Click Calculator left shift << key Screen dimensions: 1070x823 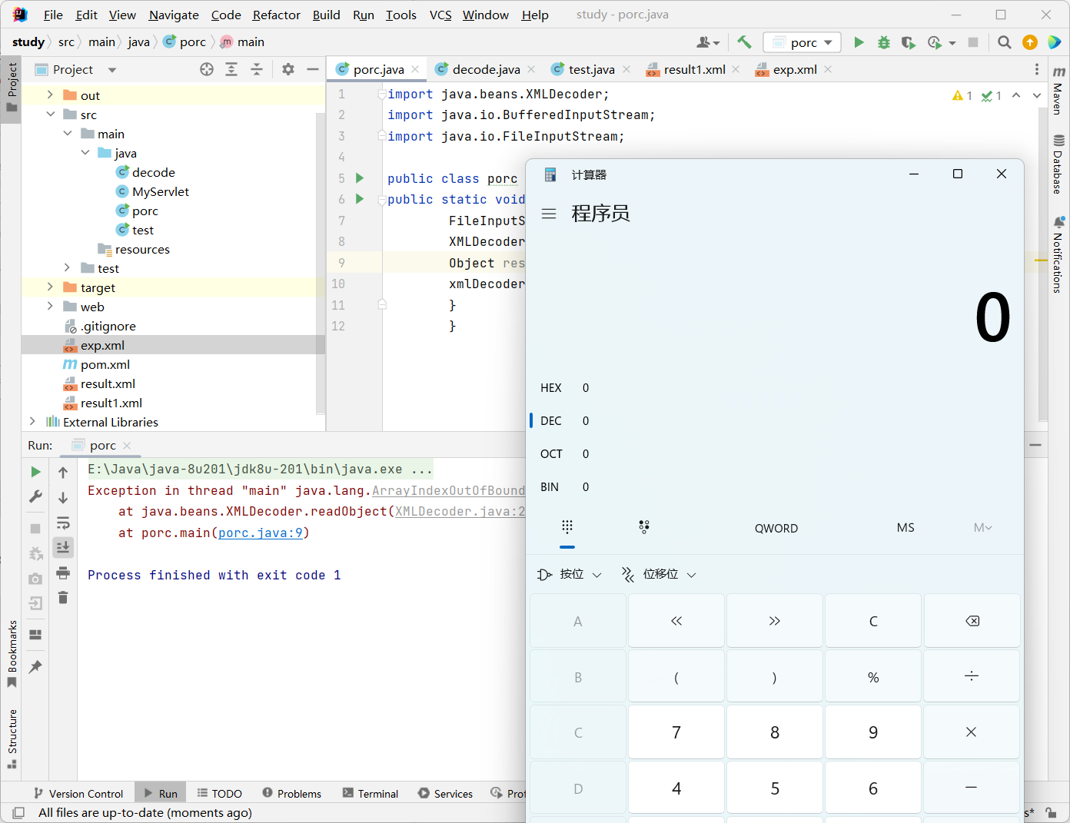676,621
